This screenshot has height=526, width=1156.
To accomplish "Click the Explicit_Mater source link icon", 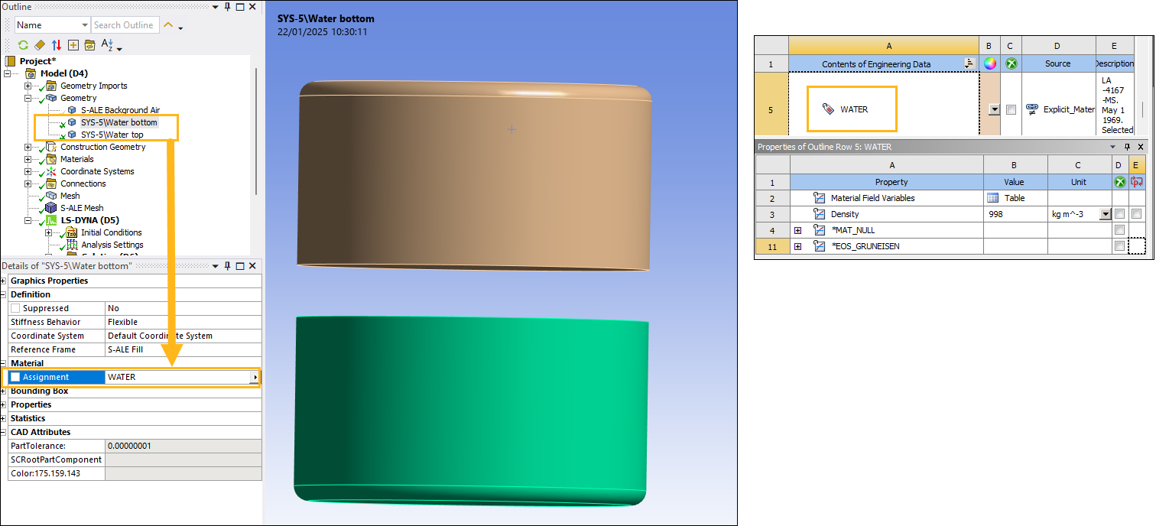I will 1032,109.
